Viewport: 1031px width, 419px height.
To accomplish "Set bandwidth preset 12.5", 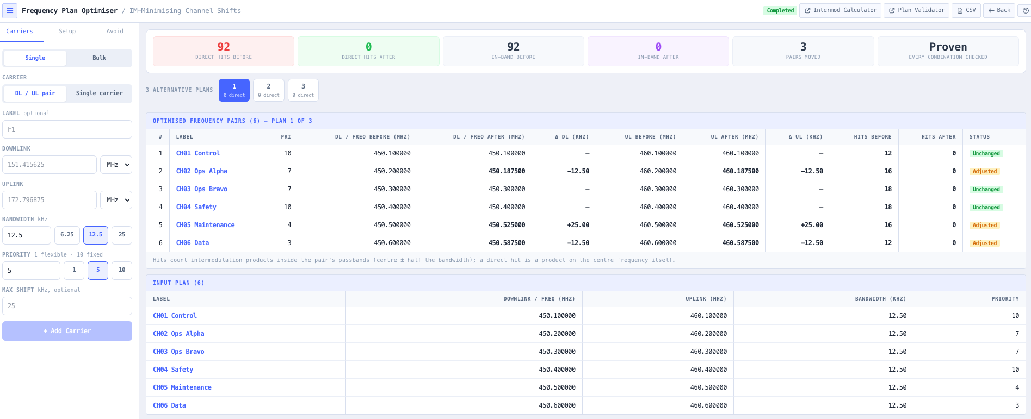I will (96, 235).
